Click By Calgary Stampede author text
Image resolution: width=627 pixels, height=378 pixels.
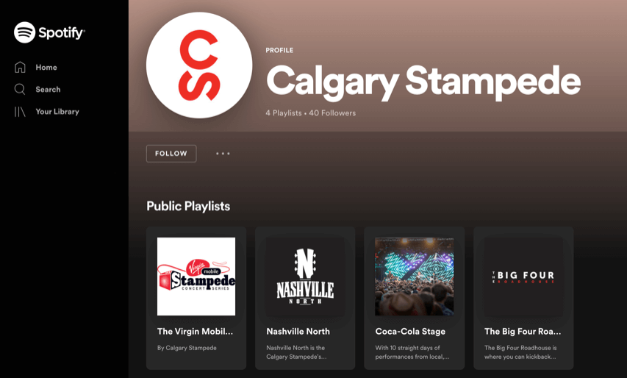pos(187,348)
